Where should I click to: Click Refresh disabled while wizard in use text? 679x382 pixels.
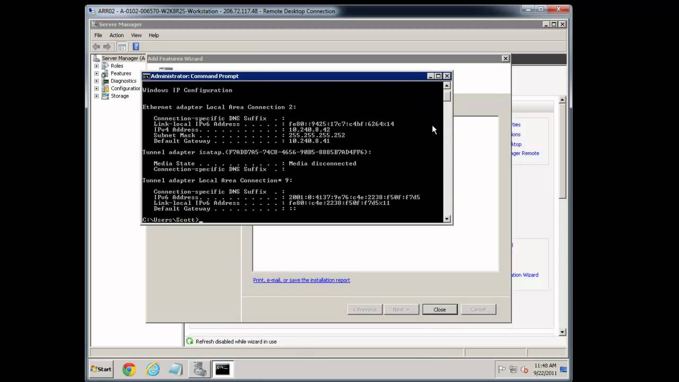click(236, 342)
